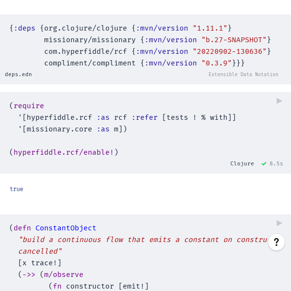
Task: Open the Clojure language label
Action: pyautogui.click(x=242, y=163)
